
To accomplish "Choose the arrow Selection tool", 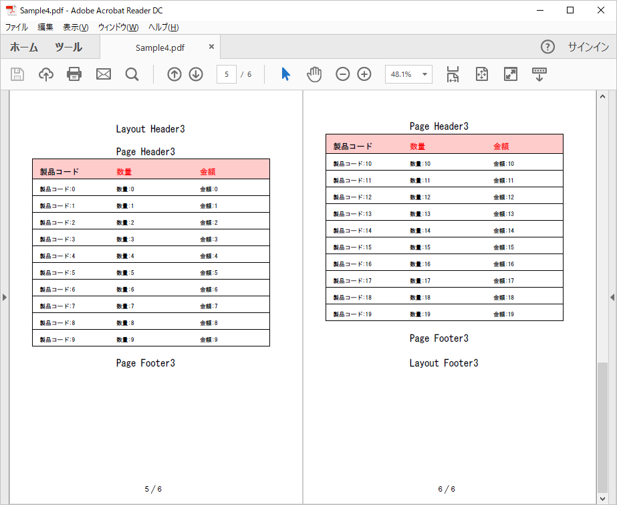I will 286,74.
